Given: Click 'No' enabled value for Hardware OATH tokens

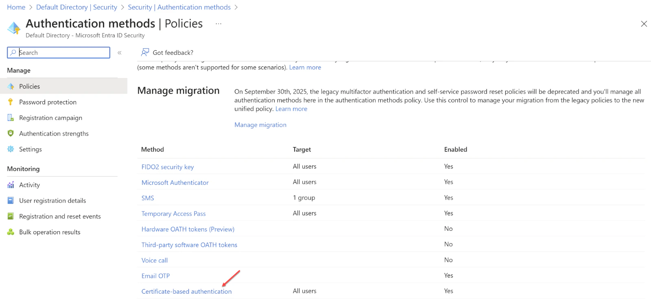Looking at the screenshot, I should (448, 228).
